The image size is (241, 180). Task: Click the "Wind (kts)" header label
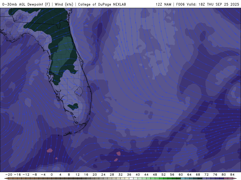[64, 4]
